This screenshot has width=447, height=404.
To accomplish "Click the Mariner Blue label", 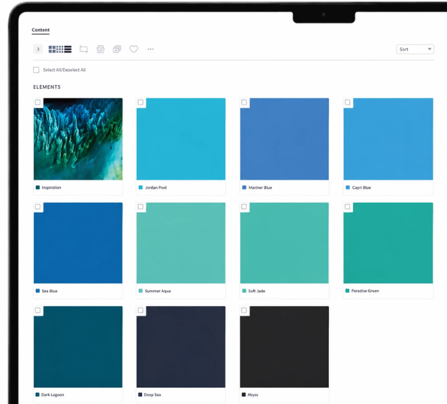I will pyautogui.click(x=261, y=188).
